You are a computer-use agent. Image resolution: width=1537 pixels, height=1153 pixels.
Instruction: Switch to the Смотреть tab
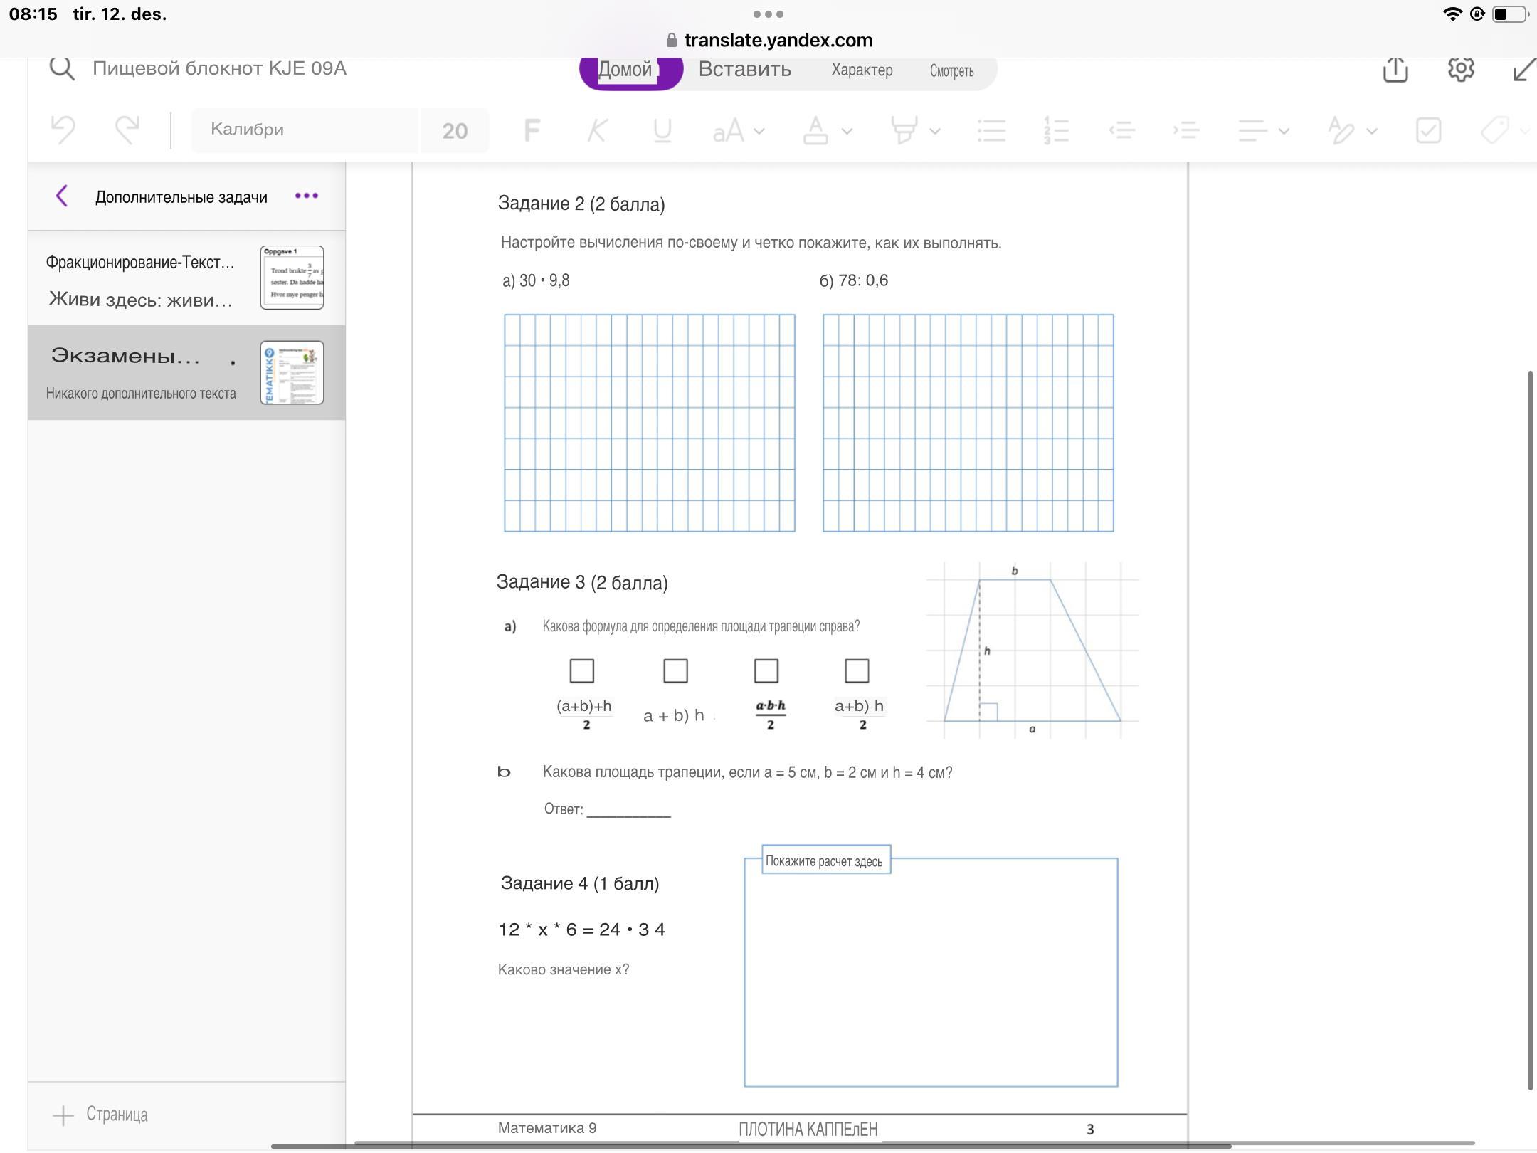(x=951, y=70)
